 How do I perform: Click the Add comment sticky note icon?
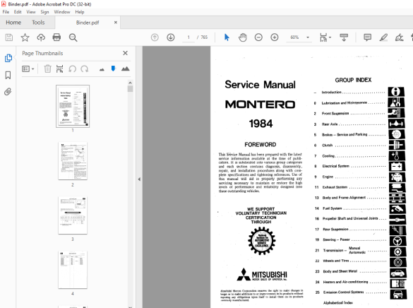tap(367, 37)
